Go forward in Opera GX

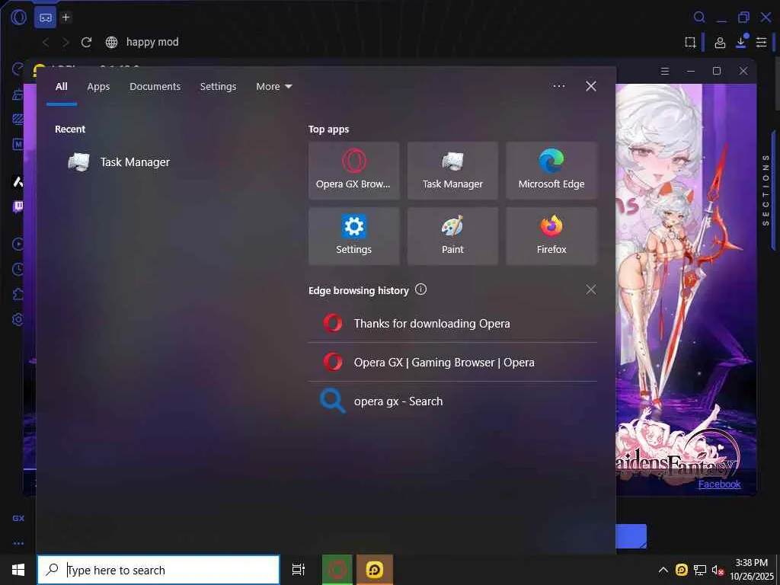[x=66, y=43]
